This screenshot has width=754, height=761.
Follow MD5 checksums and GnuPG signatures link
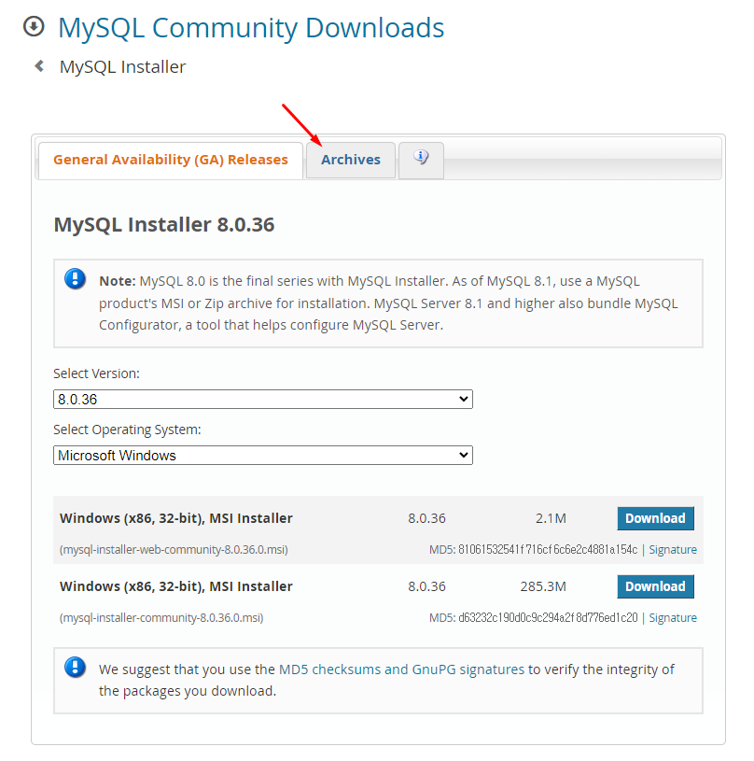401,669
